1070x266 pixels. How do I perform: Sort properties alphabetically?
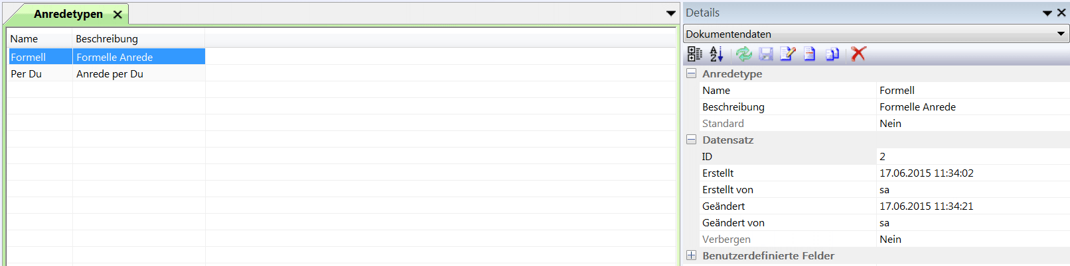coord(716,54)
